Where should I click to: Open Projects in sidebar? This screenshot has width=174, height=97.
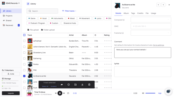click(11, 16)
